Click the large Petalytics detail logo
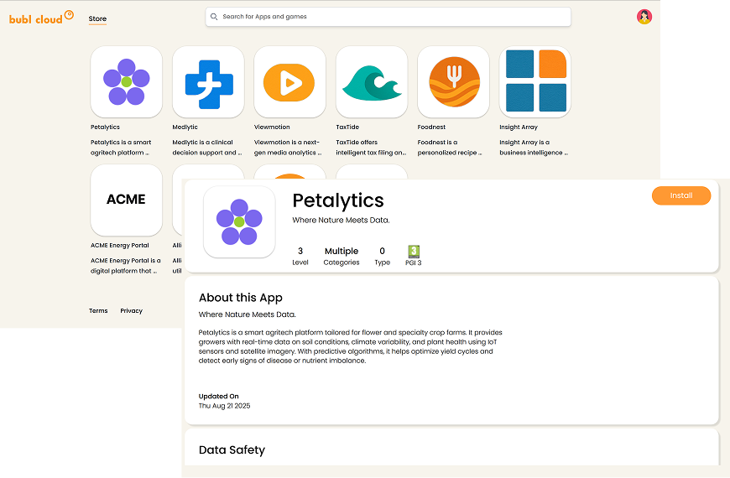730x478 pixels. (x=239, y=221)
